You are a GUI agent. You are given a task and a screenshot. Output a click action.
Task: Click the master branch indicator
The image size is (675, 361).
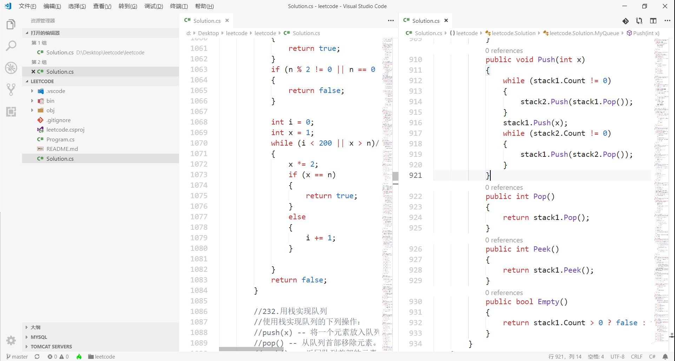[x=17, y=356]
